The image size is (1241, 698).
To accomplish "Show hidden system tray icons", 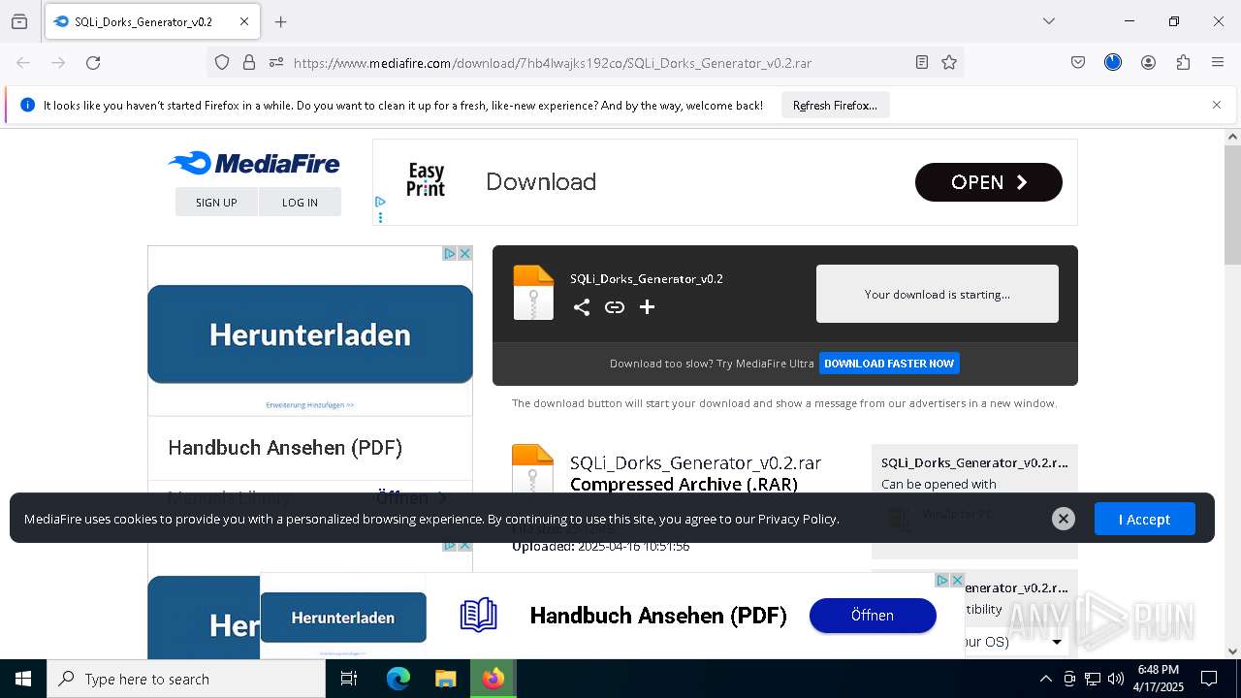I will click(x=1045, y=679).
